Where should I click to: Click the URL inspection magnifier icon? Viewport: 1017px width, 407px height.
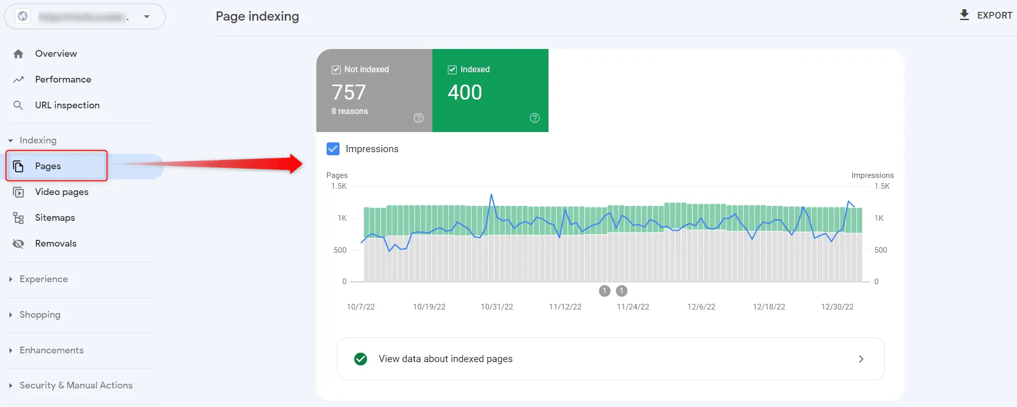click(18, 105)
